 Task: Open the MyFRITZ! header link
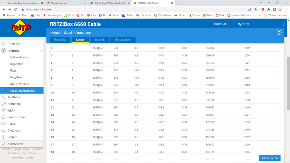tap(243, 24)
